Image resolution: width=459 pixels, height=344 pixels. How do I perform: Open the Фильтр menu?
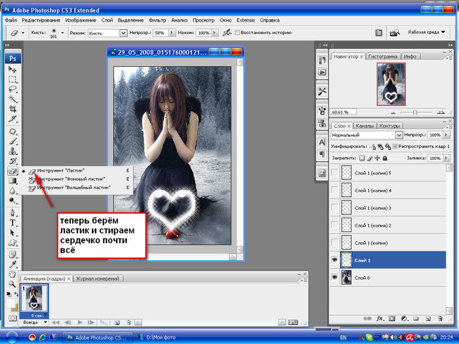coord(157,20)
